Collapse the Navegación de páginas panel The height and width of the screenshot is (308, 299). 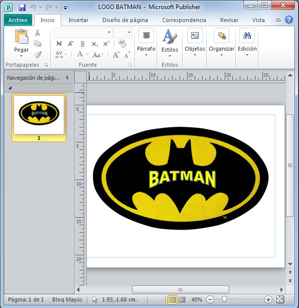pyautogui.click(x=67, y=78)
